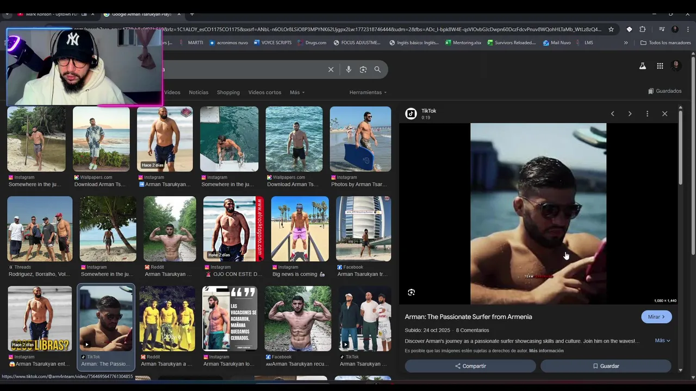Click the TikTok logo in preview header
Image resolution: width=696 pixels, height=391 pixels.
(411, 113)
